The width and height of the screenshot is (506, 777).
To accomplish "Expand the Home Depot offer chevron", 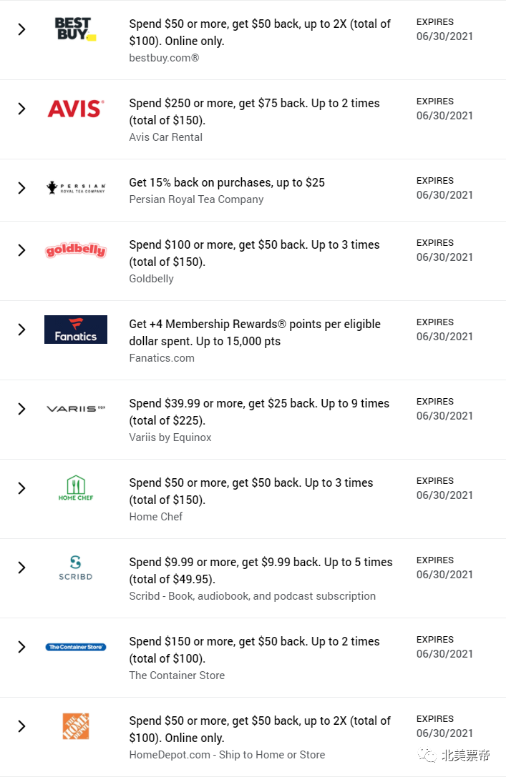I will click(21, 726).
